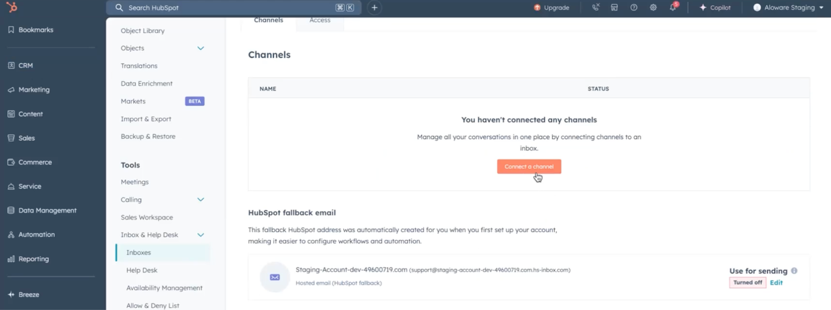831x310 pixels.
Task: Open Bookmarks in the left sidebar
Action: [x=31, y=30]
